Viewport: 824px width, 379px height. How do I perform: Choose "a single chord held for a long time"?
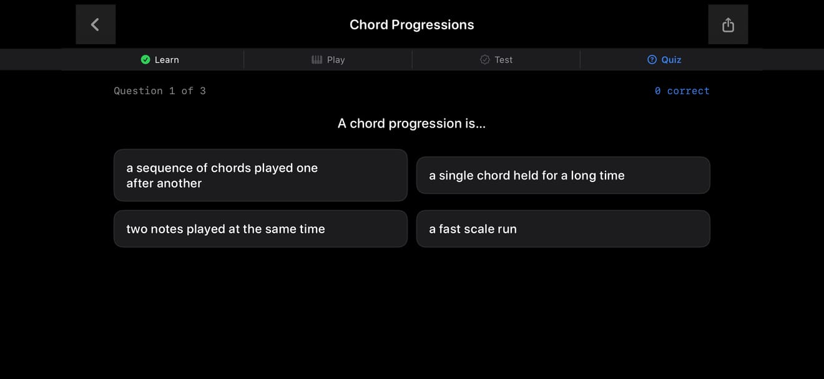pyautogui.click(x=563, y=175)
